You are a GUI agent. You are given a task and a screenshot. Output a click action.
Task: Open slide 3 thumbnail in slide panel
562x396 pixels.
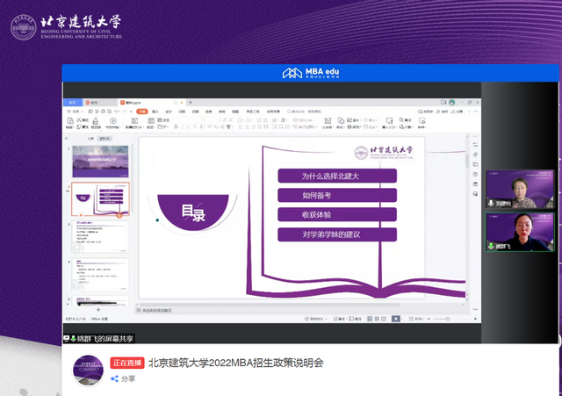point(100,236)
